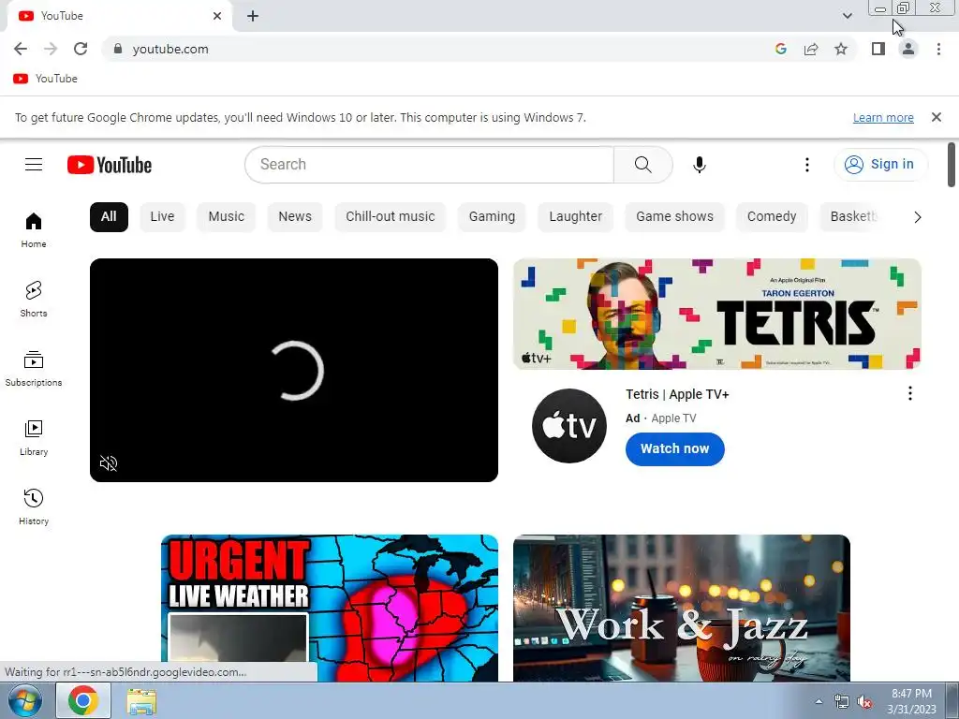Open the taskbar clock and date
This screenshot has width=959, height=719.
(x=911, y=701)
